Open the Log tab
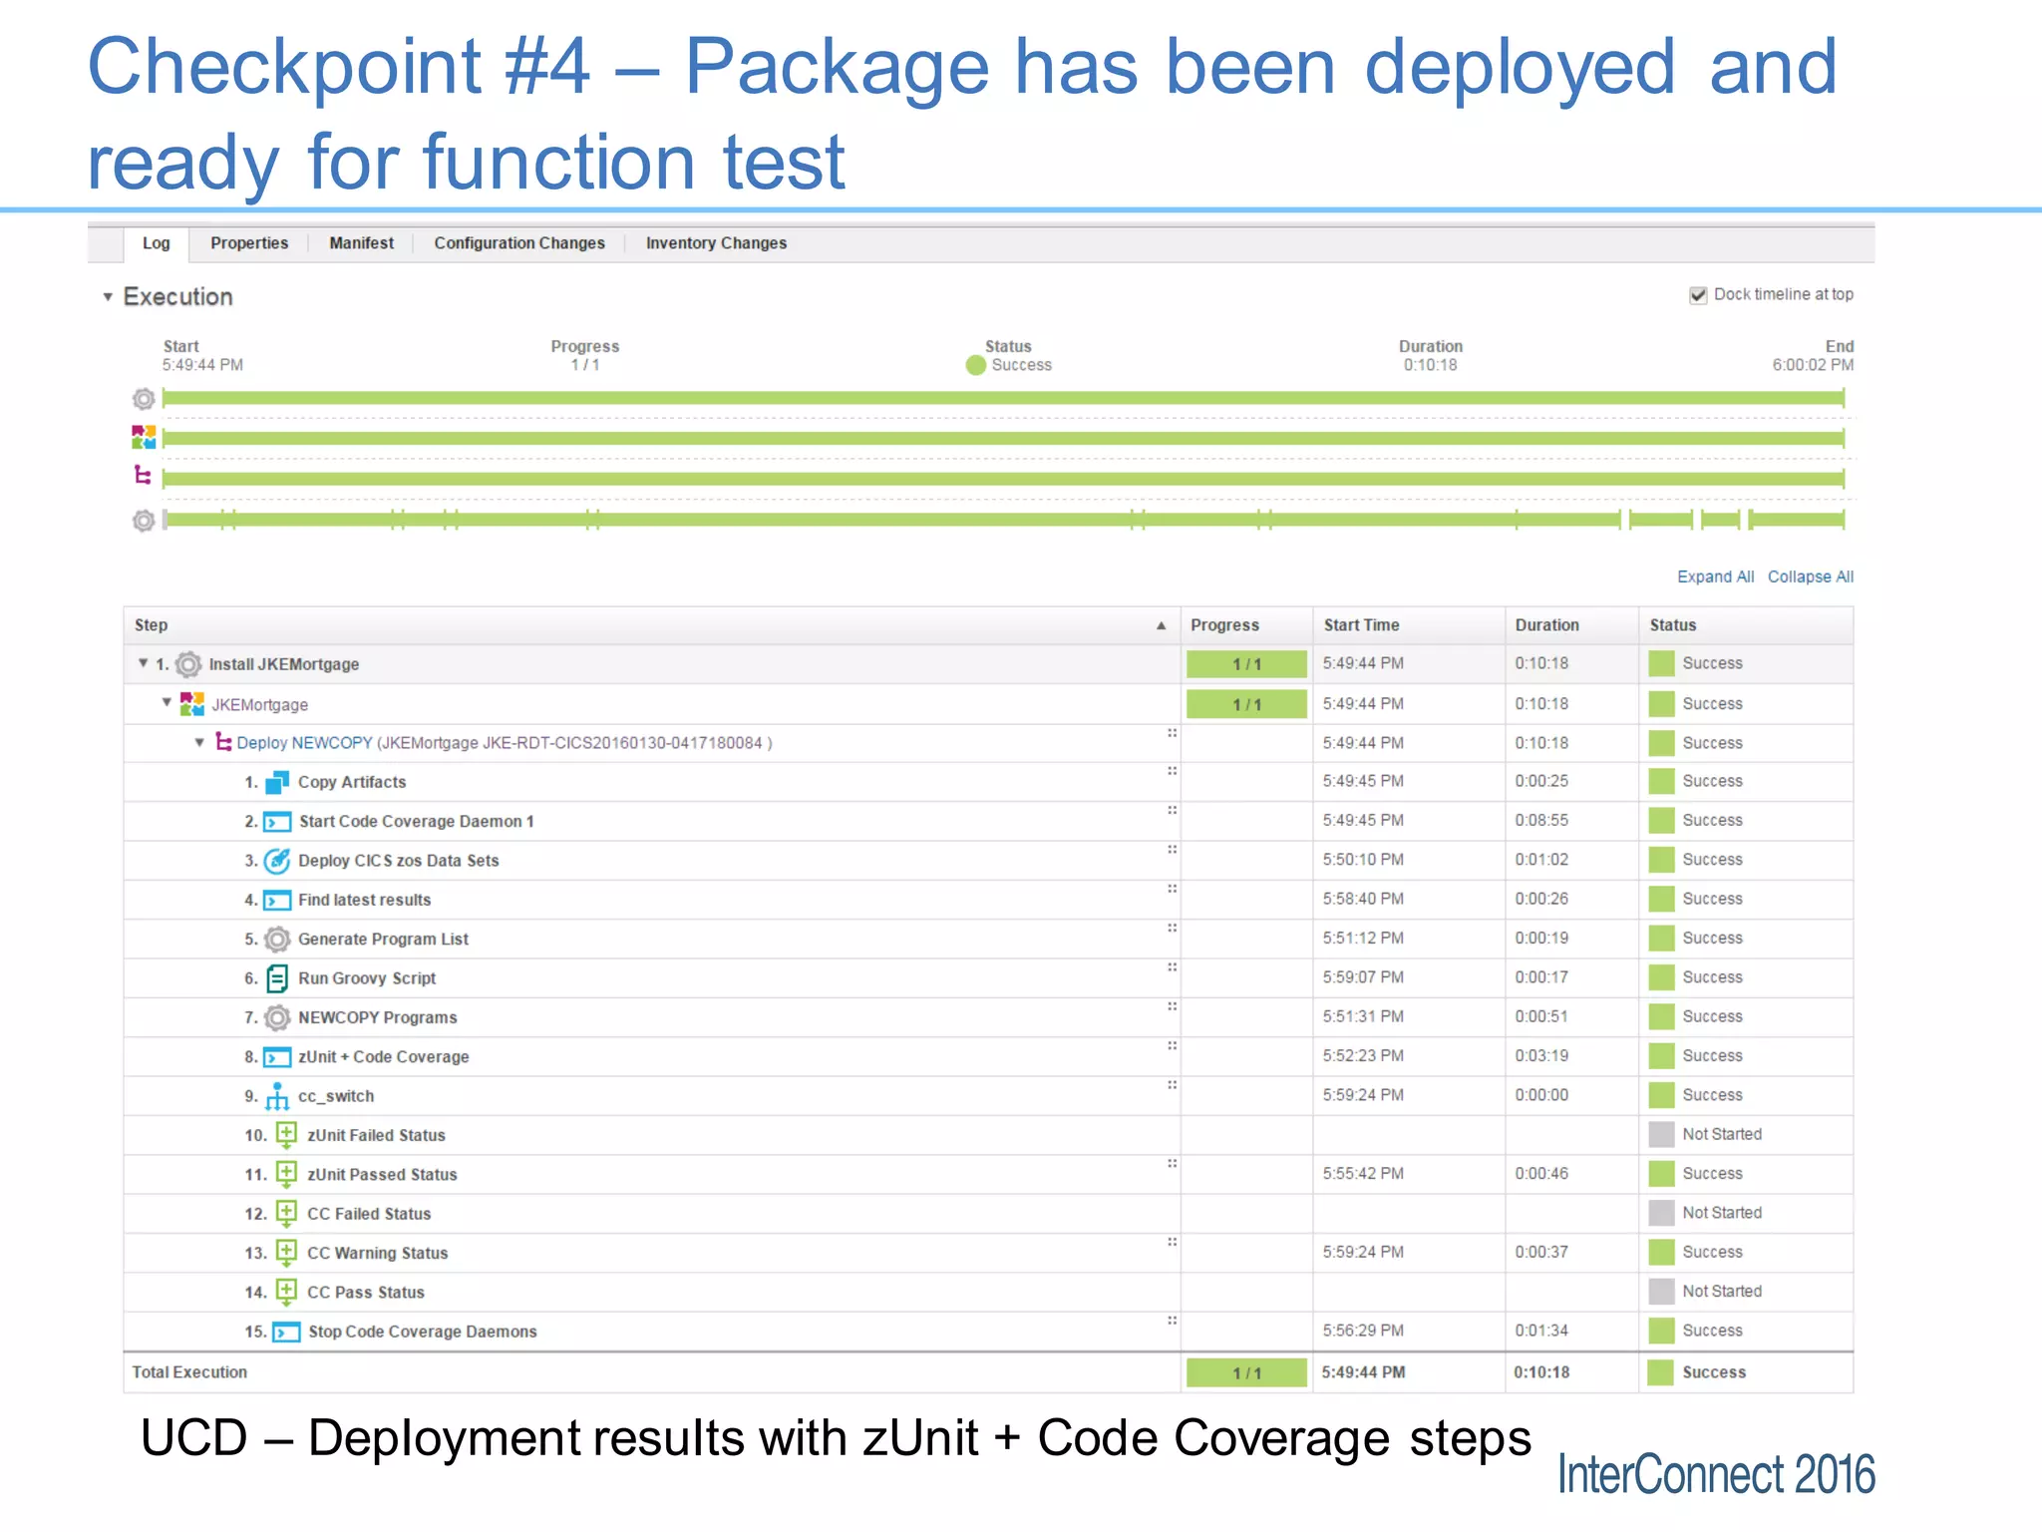Viewport: 2042px width, 1532px height. [x=157, y=243]
